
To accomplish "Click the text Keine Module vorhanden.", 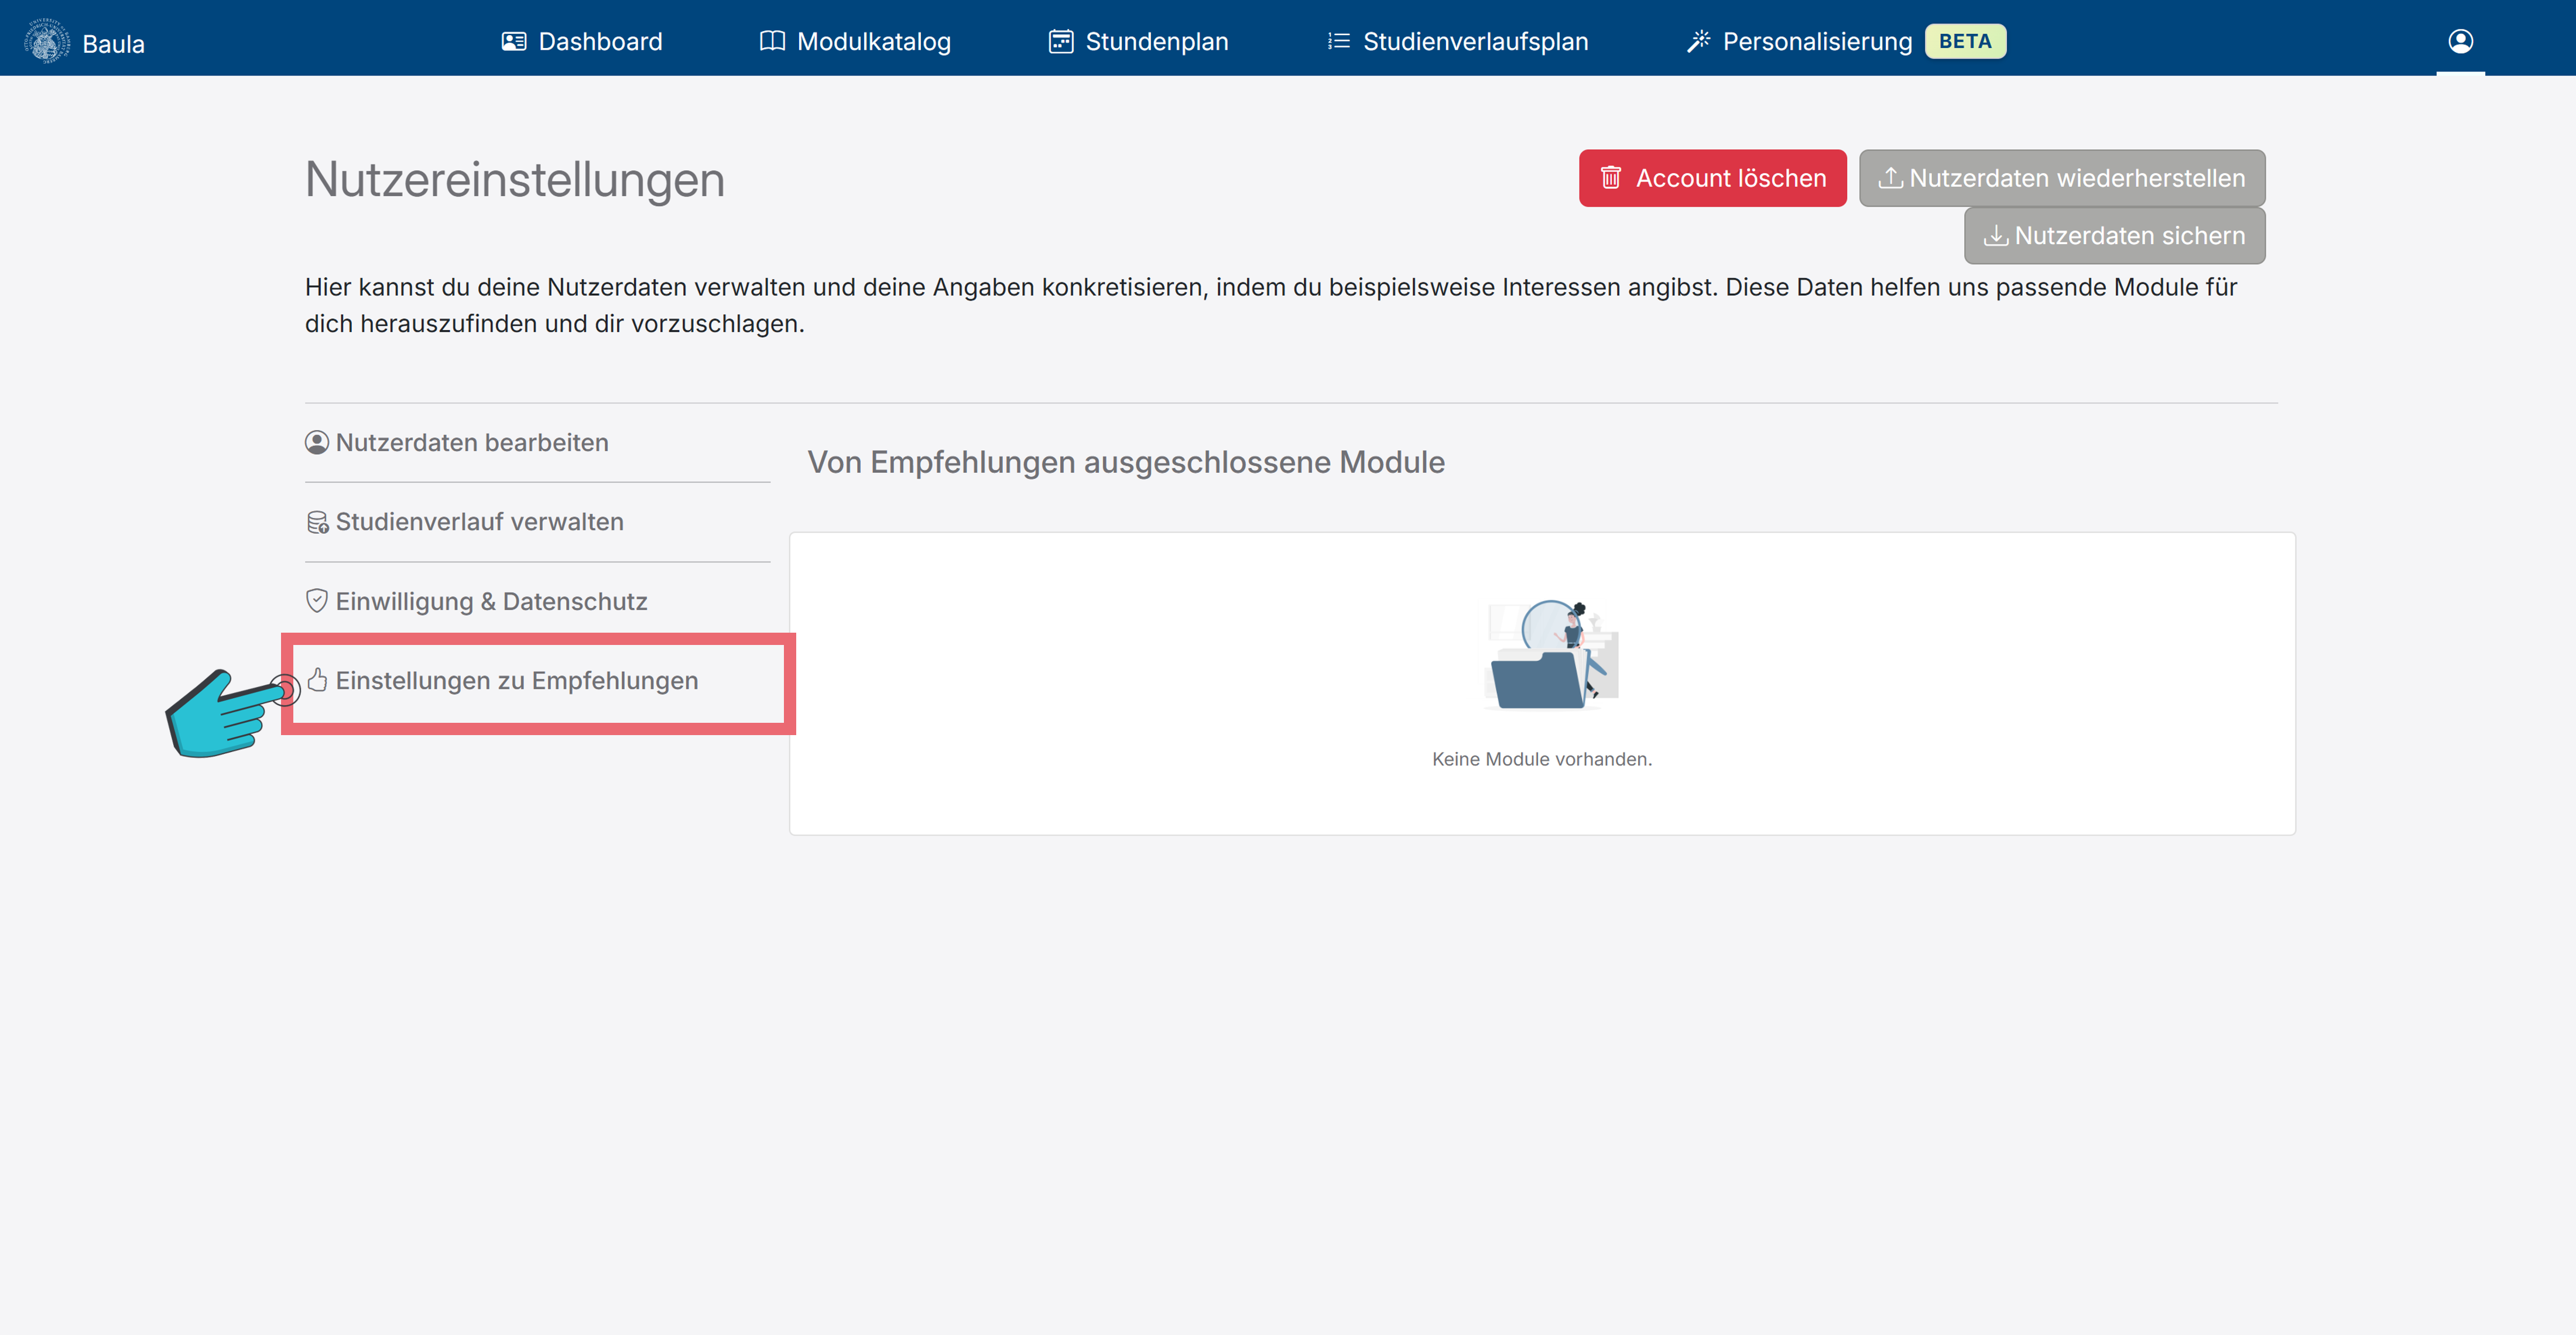I will [1542, 759].
